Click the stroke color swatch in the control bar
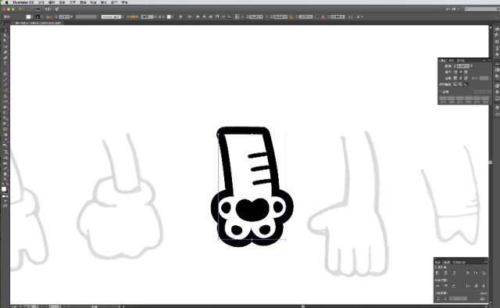This screenshot has height=308, width=500. coord(37,16)
